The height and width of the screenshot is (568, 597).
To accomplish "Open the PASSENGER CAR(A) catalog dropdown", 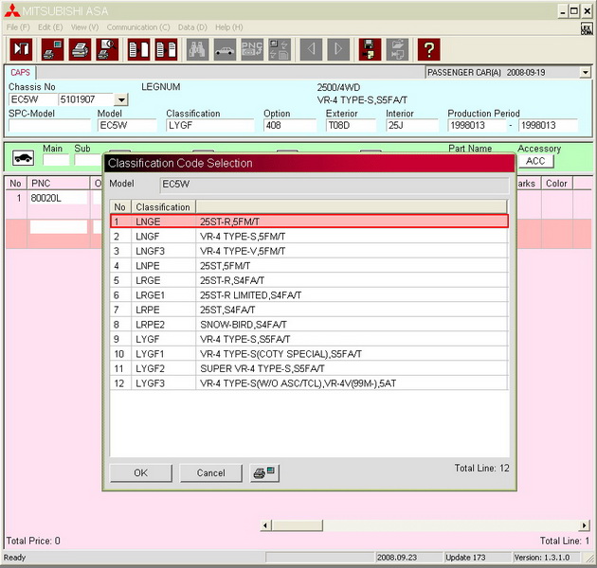I will pos(586,72).
